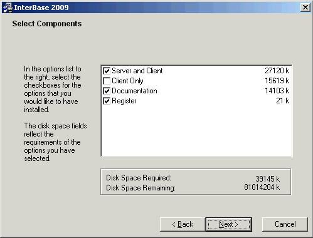Click the 81014204 k remaining space value
The width and height of the screenshot is (313, 238).
pyautogui.click(x=262, y=187)
